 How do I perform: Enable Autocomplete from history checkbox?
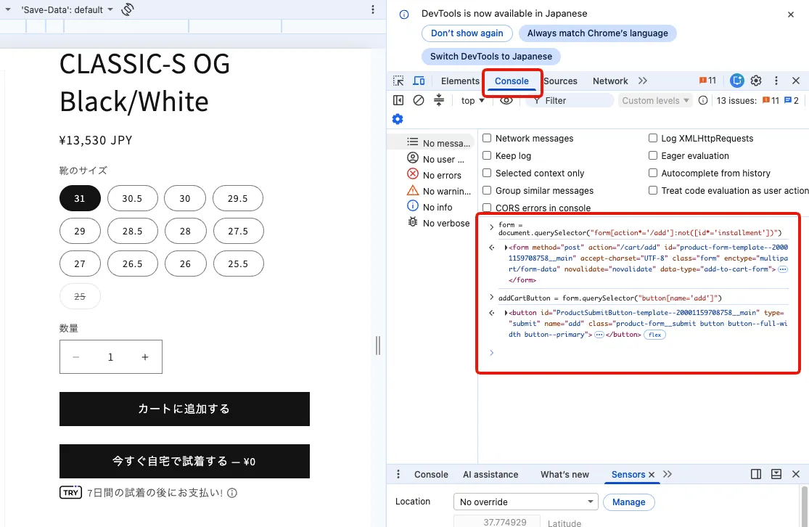click(653, 173)
